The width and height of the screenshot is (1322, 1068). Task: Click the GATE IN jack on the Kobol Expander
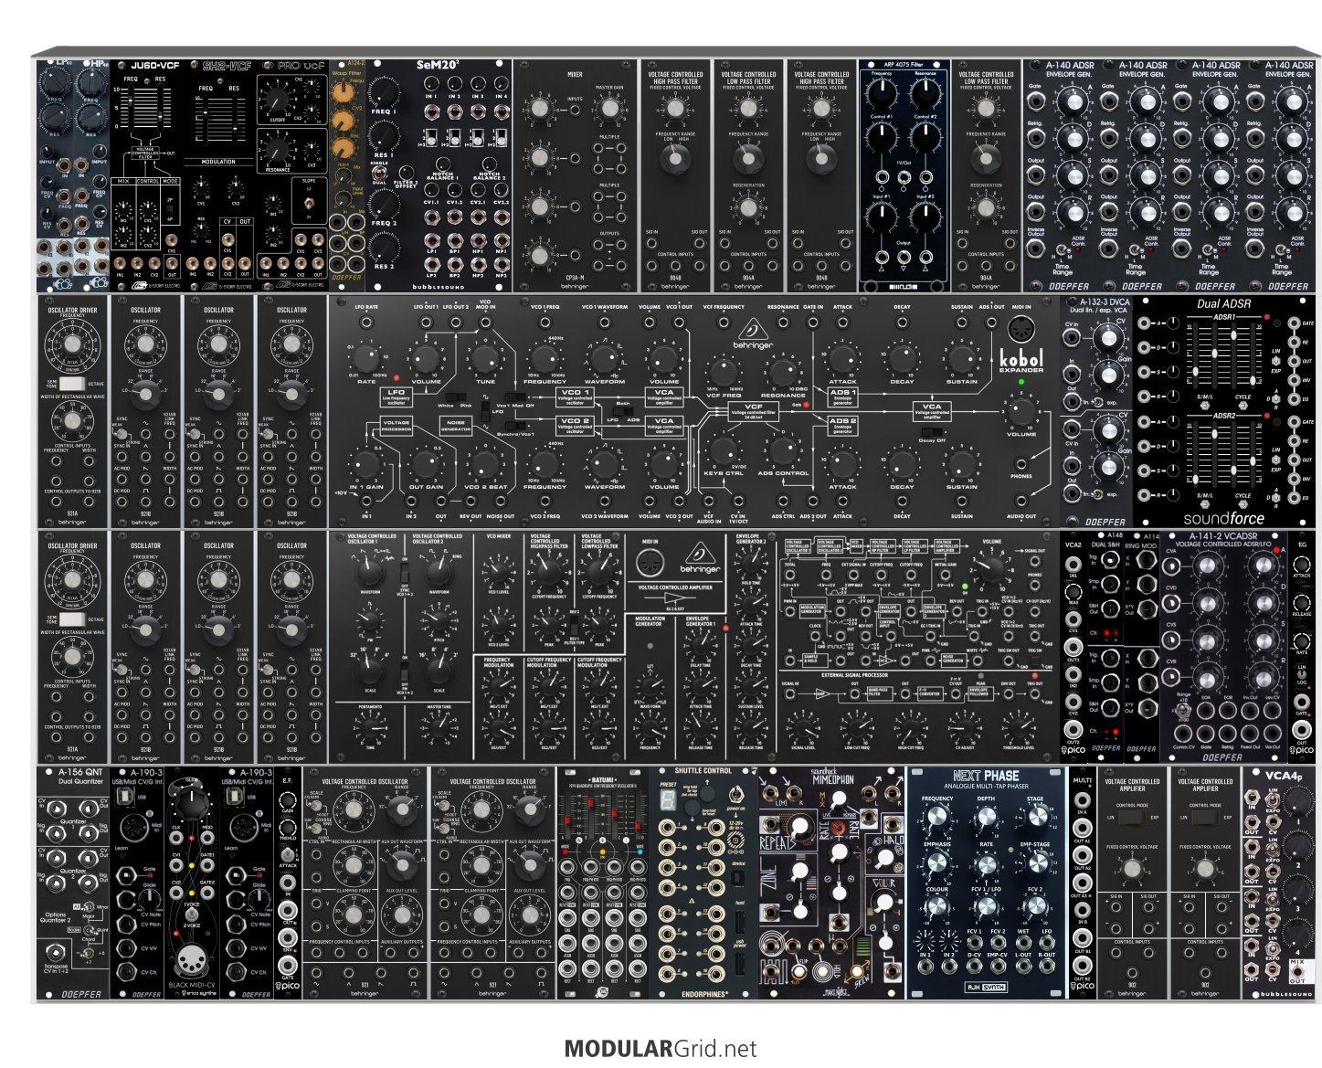813,321
